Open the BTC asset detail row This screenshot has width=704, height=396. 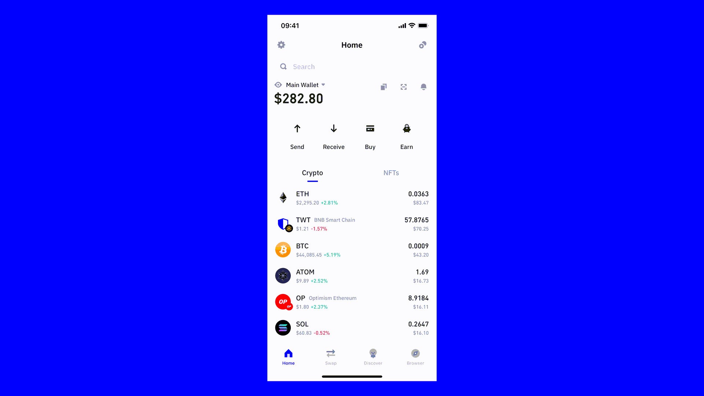[352, 249]
